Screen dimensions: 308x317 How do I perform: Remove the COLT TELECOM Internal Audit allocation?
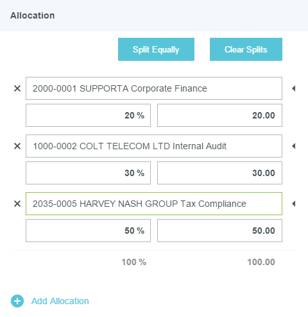click(x=17, y=146)
